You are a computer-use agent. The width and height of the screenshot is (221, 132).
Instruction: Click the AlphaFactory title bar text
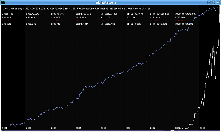106,2
